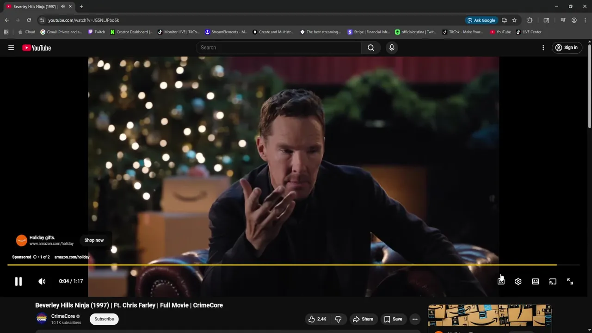Image resolution: width=592 pixels, height=333 pixels.
Task: Click the ad info icon beside Sponsored
Action: click(35, 257)
